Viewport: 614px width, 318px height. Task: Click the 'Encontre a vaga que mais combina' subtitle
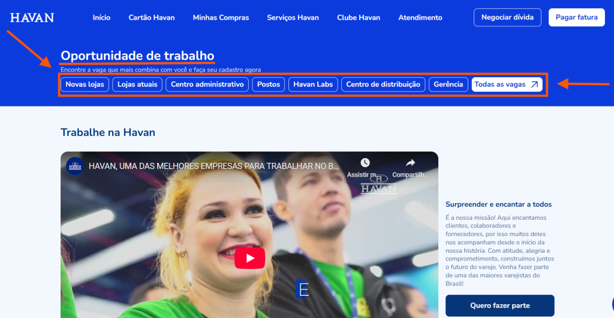(x=161, y=69)
